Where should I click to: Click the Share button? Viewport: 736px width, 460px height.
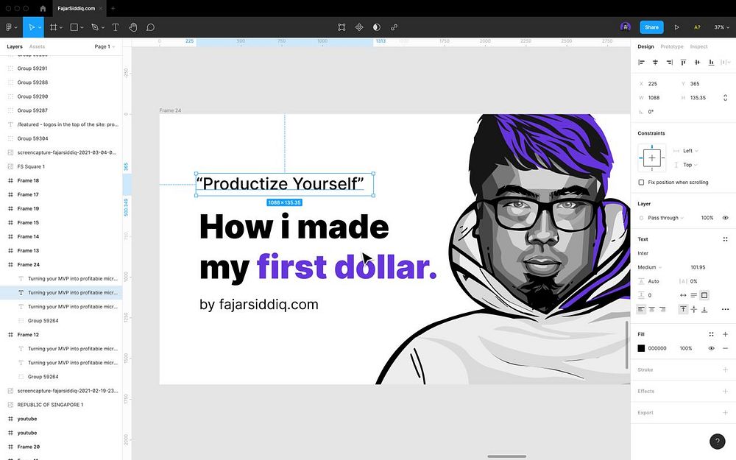651,27
